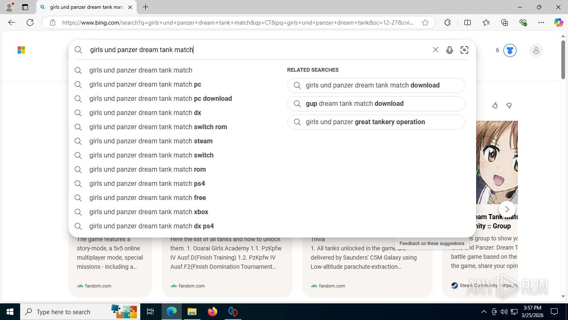Choose 'match pc download' suggestion
The width and height of the screenshot is (568, 320).
pos(160,98)
